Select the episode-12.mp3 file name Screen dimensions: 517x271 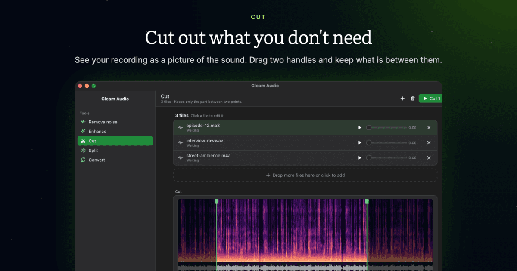point(203,126)
